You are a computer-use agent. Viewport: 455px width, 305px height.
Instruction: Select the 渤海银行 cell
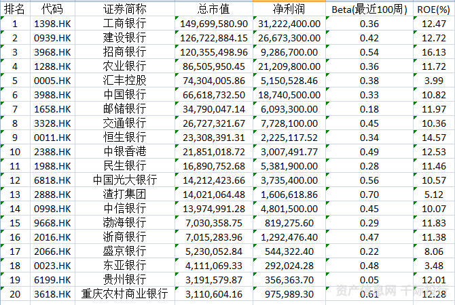[125, 223]
